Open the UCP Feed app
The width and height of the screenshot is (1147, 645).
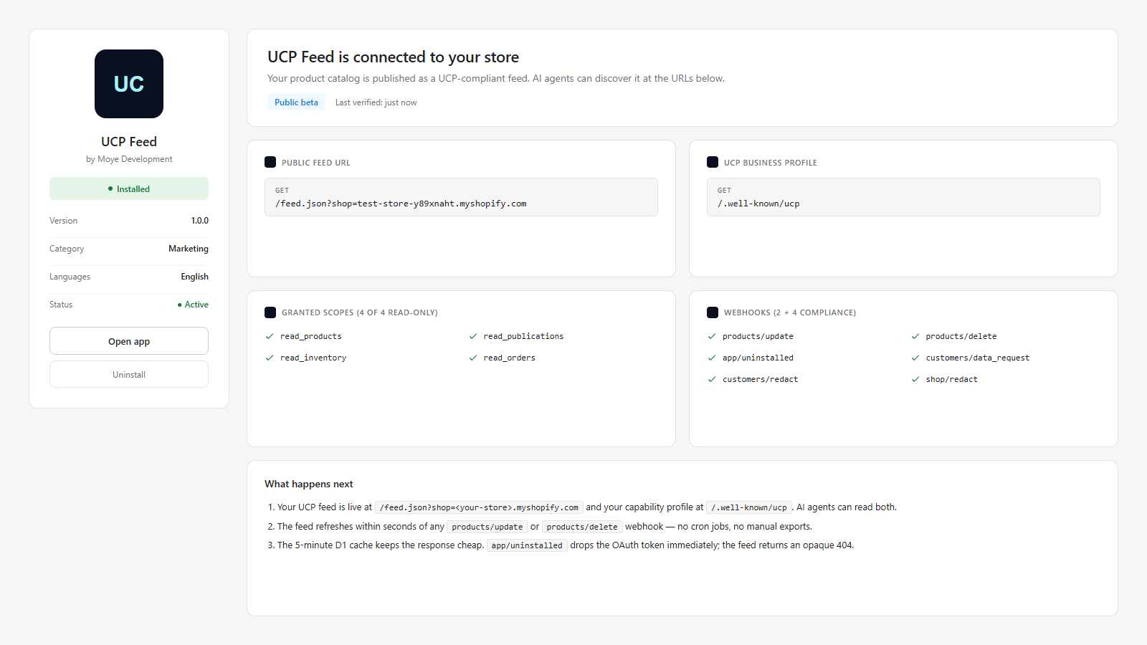click(129, 341)
